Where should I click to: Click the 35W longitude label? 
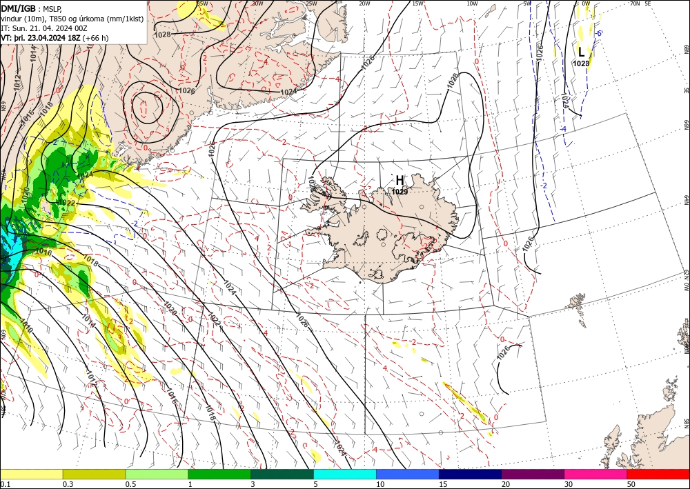(202, 3)
